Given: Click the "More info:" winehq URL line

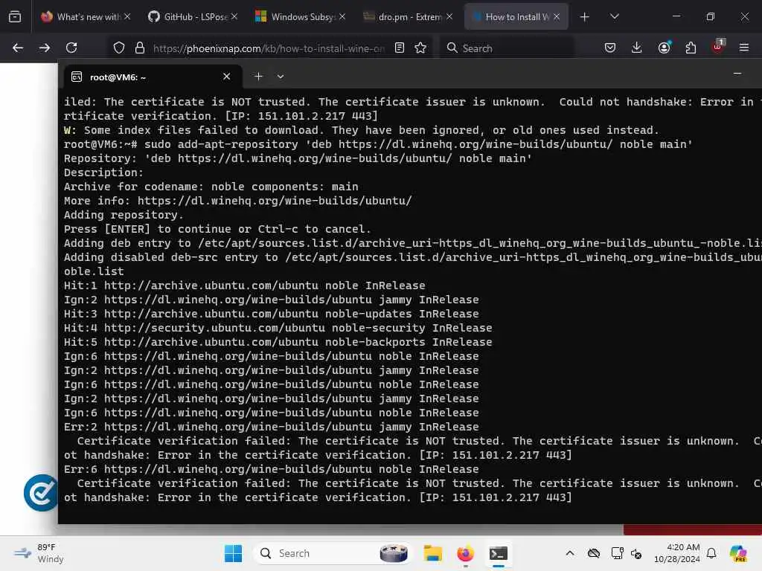Looking at the screenshot, I should point(237,201).
